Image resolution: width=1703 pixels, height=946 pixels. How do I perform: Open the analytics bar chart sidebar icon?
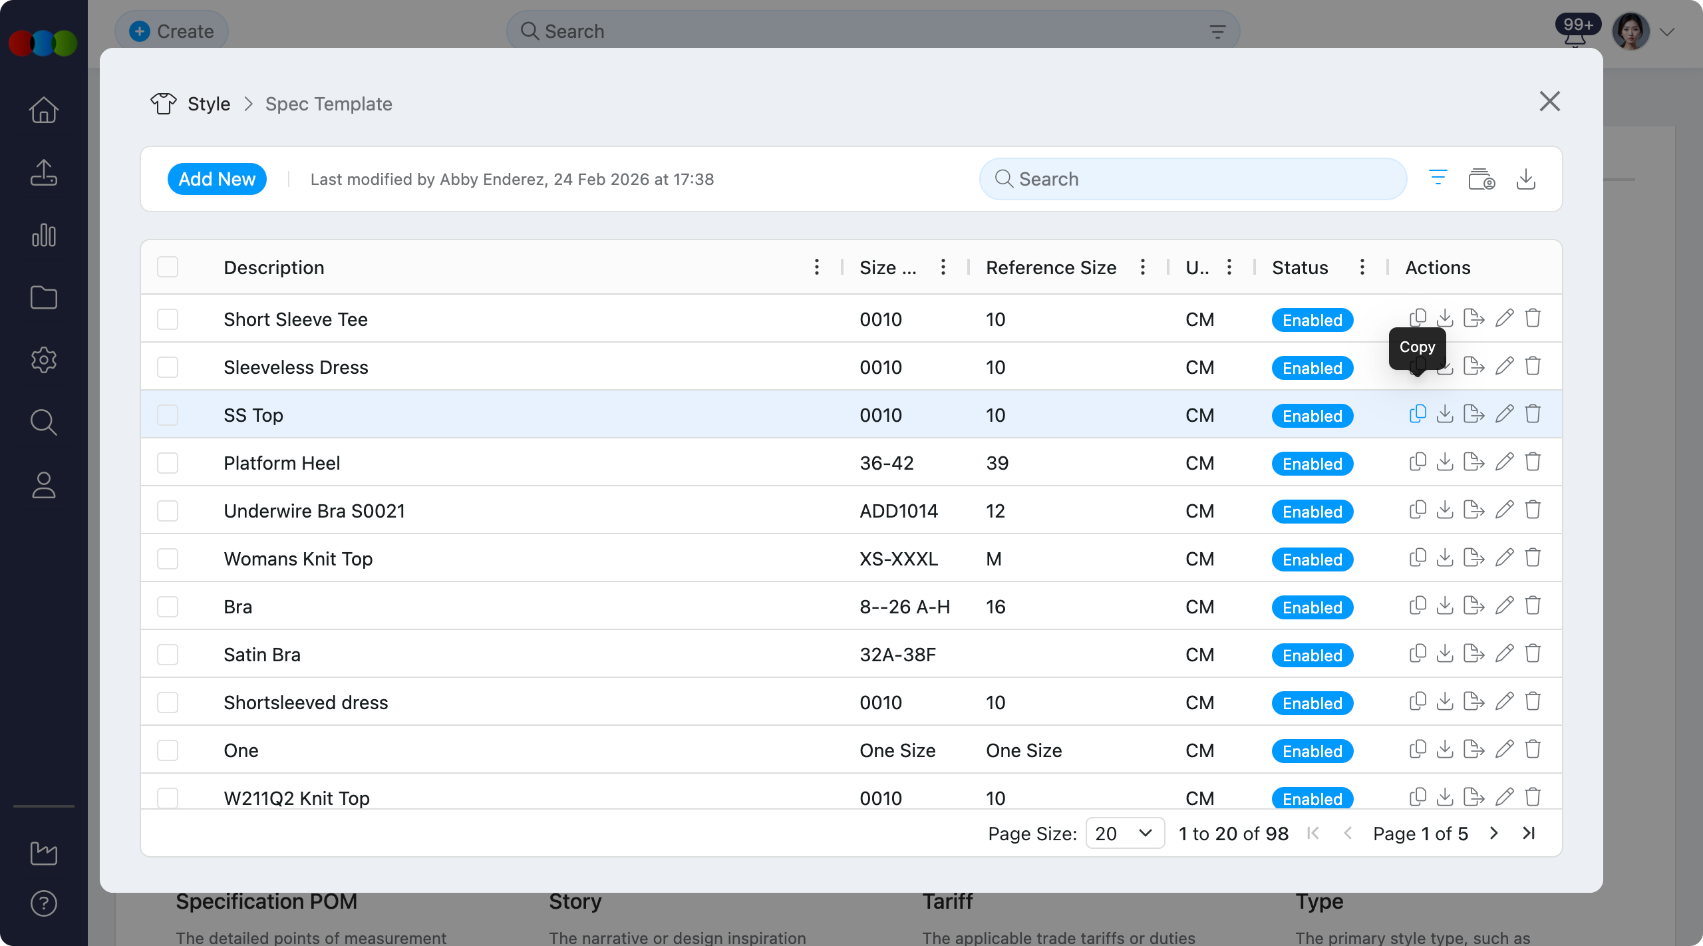[44, 236]
